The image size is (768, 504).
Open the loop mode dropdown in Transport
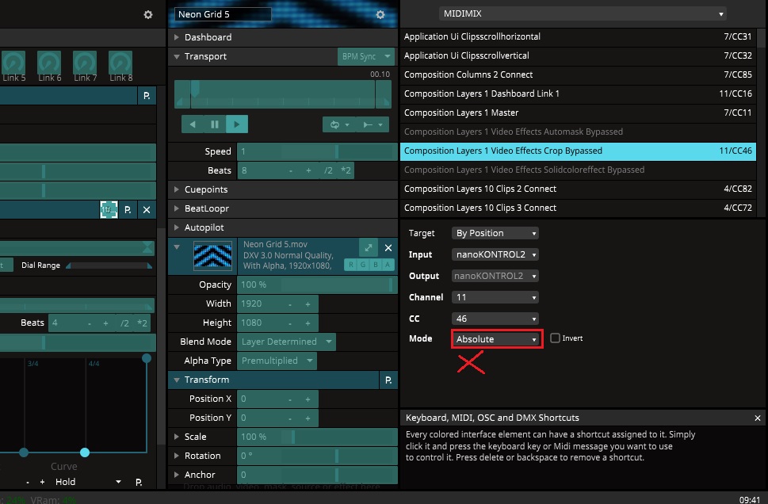click(339, 125)
